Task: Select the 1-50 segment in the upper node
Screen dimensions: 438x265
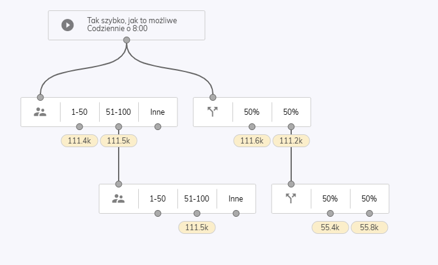Action: pyautogui.click(x=80, y=112)
